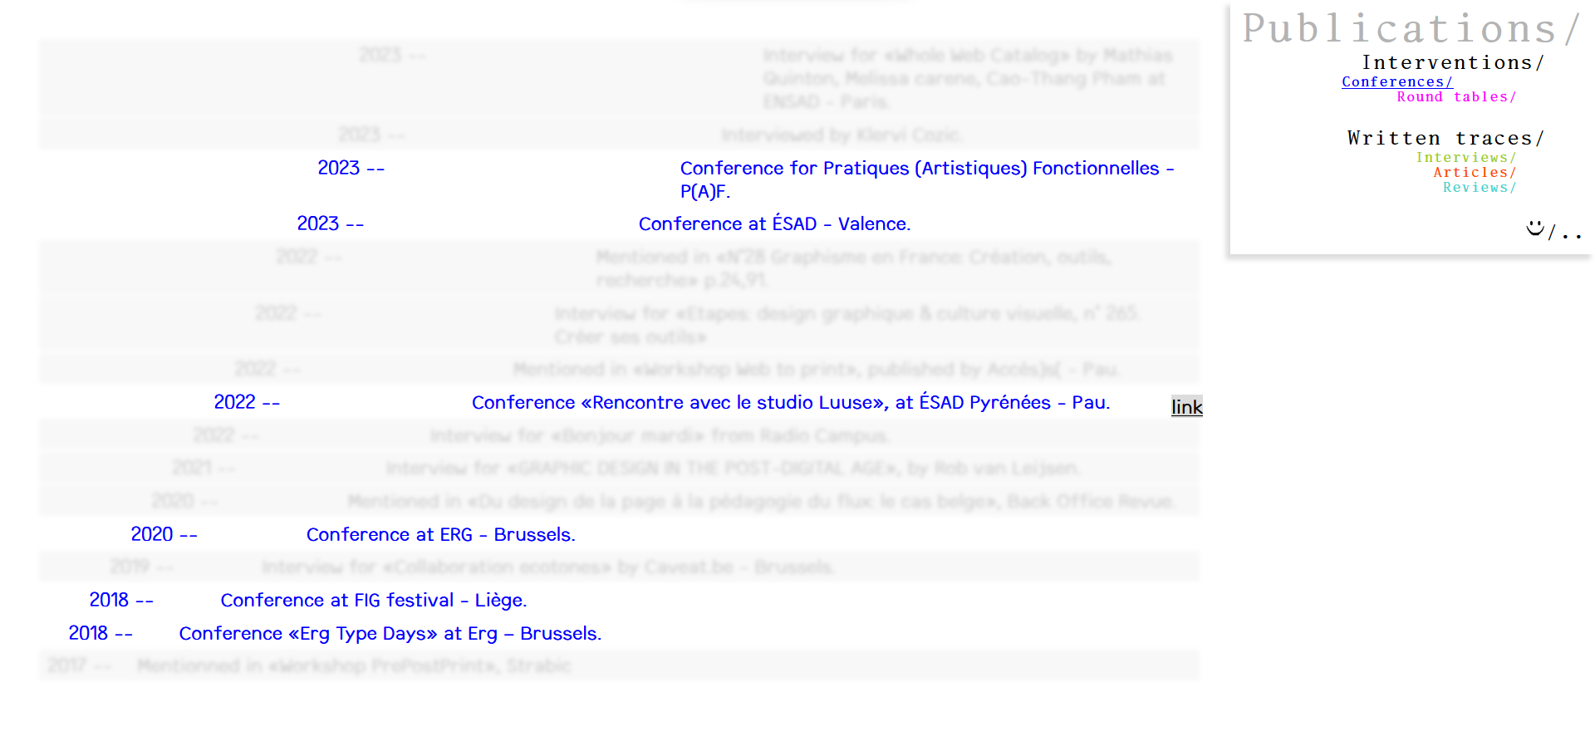Screen dimensions: 1595x756
Task: Open Conference at ÉSAD – Valence entry
Action: pos(774,224)
